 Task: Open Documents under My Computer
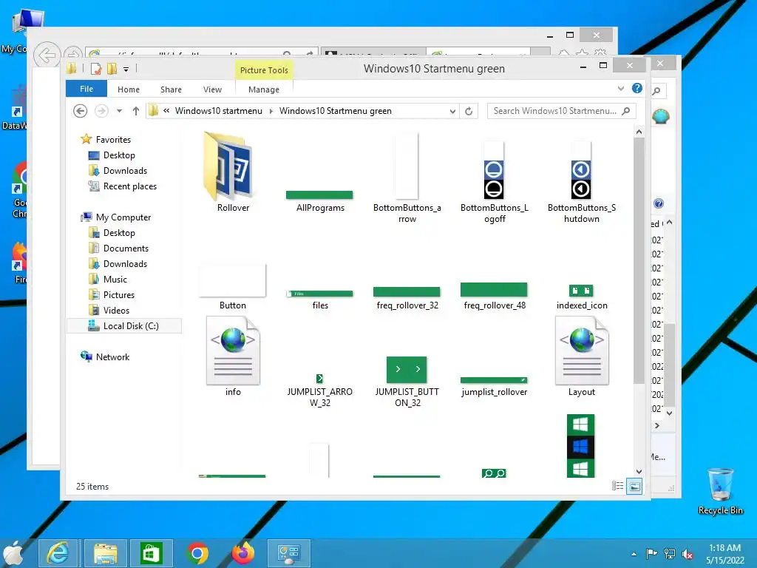[x=119, y=248]
